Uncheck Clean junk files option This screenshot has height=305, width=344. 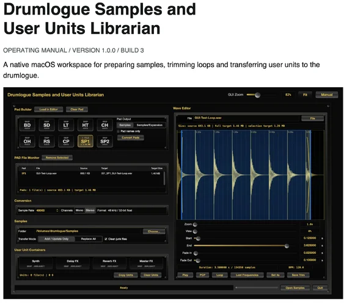106,239
